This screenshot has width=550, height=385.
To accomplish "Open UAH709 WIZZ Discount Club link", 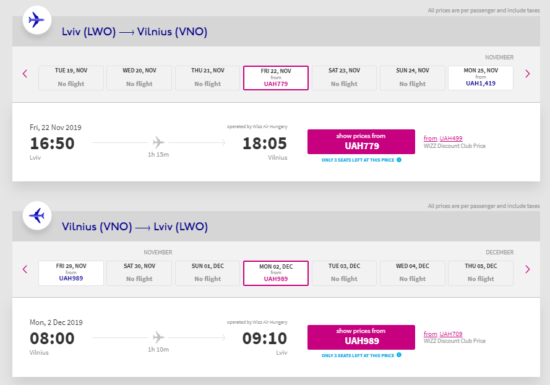I will click(x=450, y=334).
